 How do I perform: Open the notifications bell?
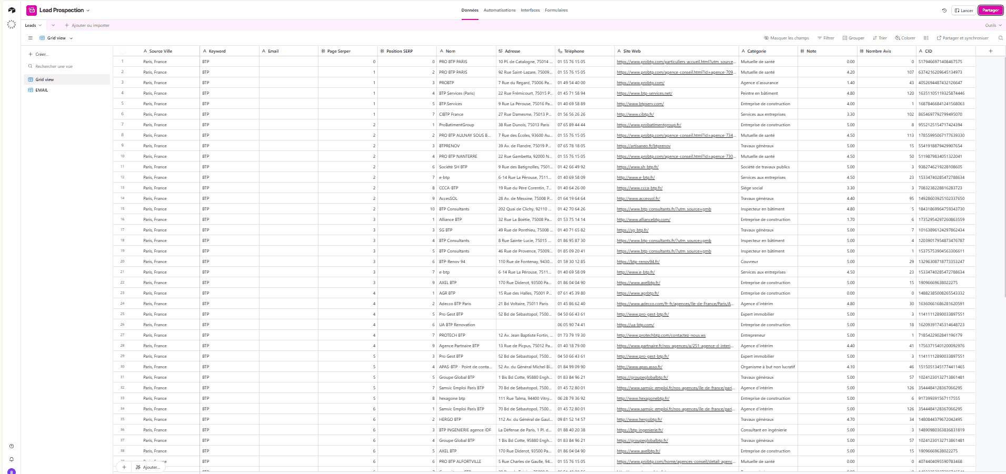click(12, 459)
